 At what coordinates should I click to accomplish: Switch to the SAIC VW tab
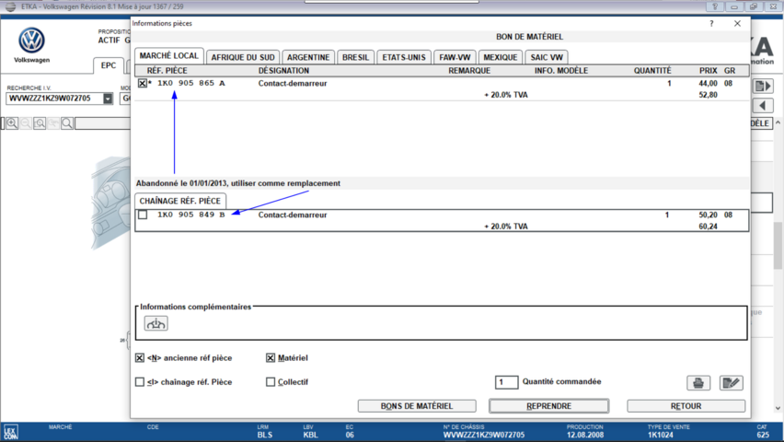[x=547, y=57]
